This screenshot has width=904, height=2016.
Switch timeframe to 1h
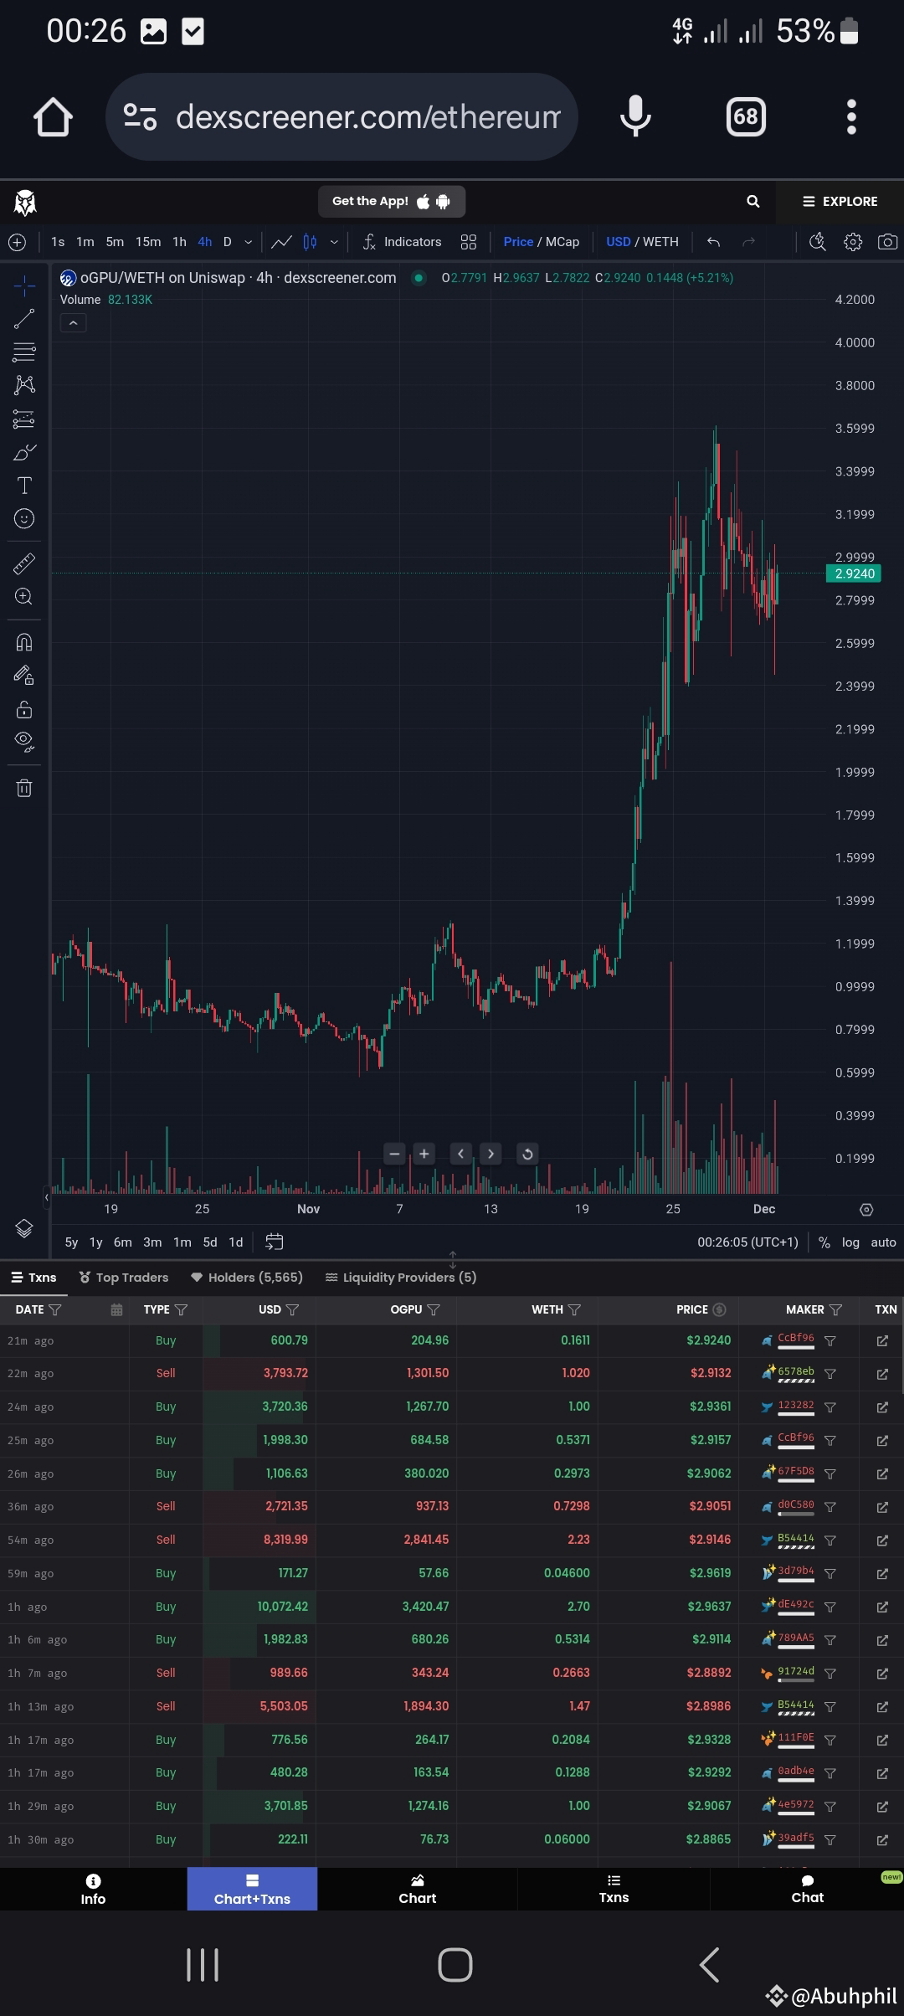tap(179, 242)
